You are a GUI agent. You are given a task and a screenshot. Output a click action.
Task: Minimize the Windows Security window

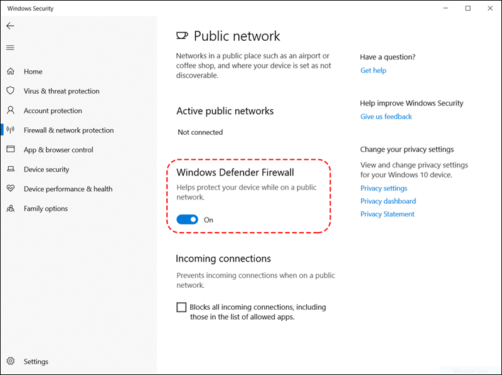click(446, 8)
